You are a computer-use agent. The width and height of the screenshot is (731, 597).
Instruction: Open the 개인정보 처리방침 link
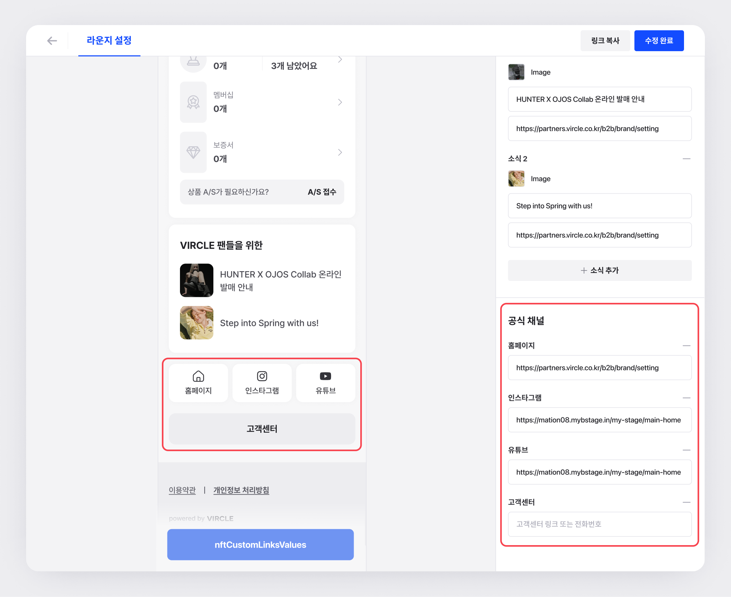pyautogui.click(x=241, y=490)
